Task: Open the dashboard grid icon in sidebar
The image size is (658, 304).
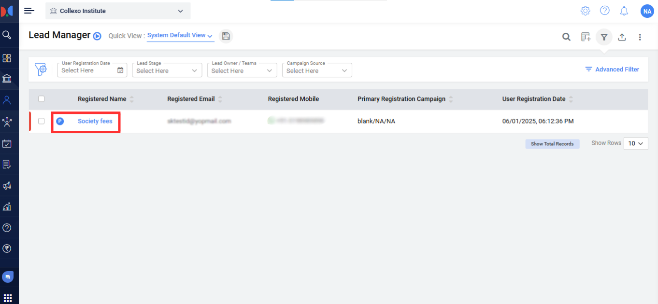Action: pos(7,58)
